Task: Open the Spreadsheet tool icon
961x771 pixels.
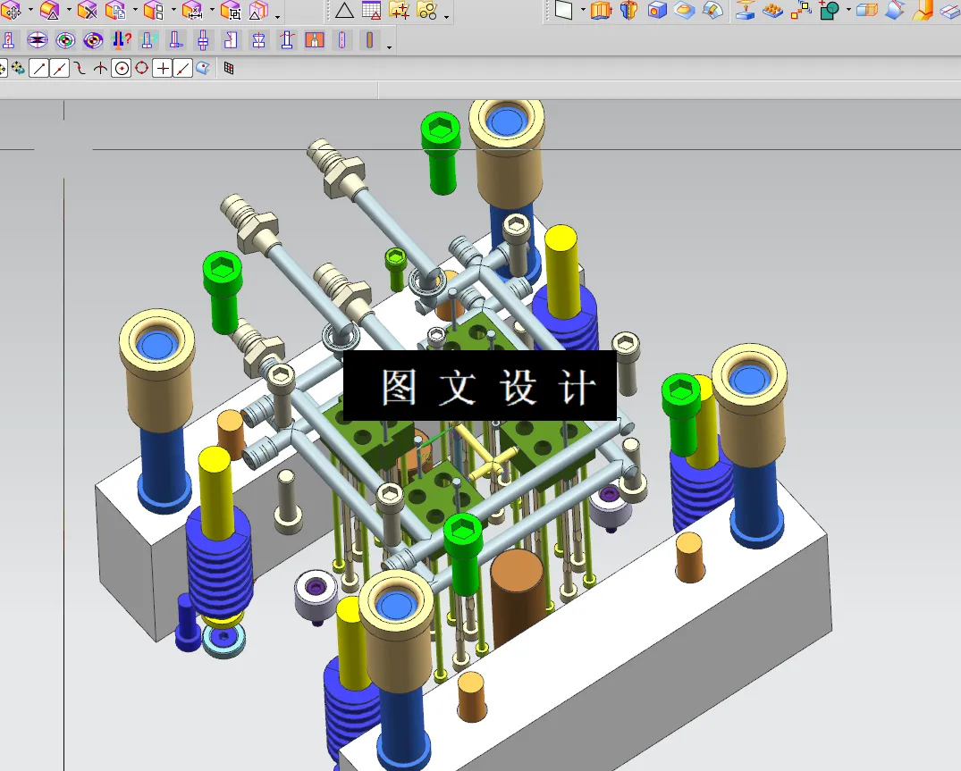Action: (x=371, y=11)
